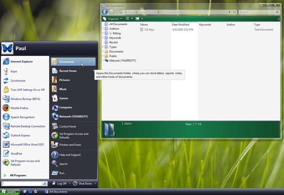The height and width of the screenshot is (195, 284).
Task: Click the Games card icon
Action: click(x=55, y=98)
